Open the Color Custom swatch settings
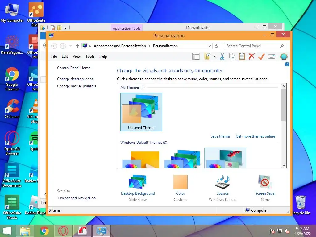Image resolution: width=316 pixels, height=237 pixels. tap(180, 188)
